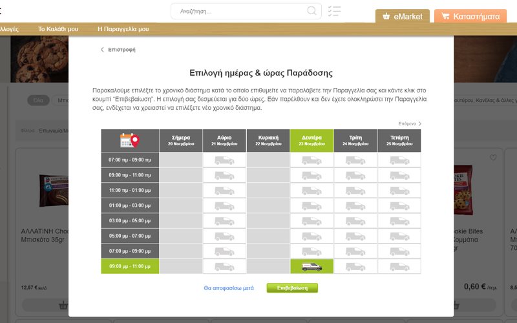This screenshot has height=323, width=517.
Task: Choose Monday 07:00-09:00 am delivery van
Action: pos(311,160)
